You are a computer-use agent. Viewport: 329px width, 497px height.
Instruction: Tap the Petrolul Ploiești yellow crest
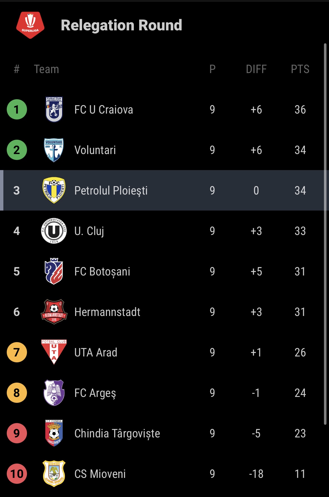click(x=54, y=190)
